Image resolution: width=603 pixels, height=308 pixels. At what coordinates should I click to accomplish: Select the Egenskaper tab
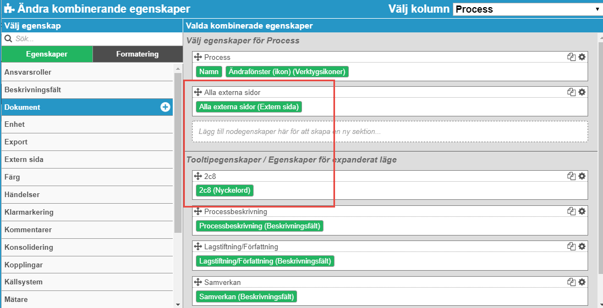click(47, 54)
